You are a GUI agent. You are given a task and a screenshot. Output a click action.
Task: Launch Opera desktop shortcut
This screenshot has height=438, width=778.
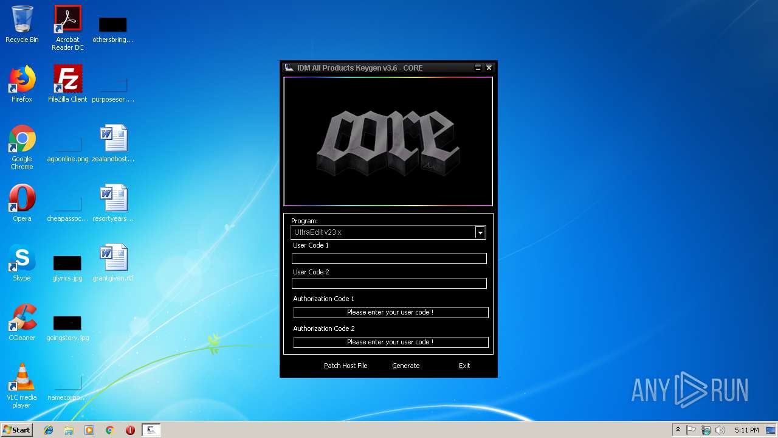pyautogui.click(x=22, y=203)
